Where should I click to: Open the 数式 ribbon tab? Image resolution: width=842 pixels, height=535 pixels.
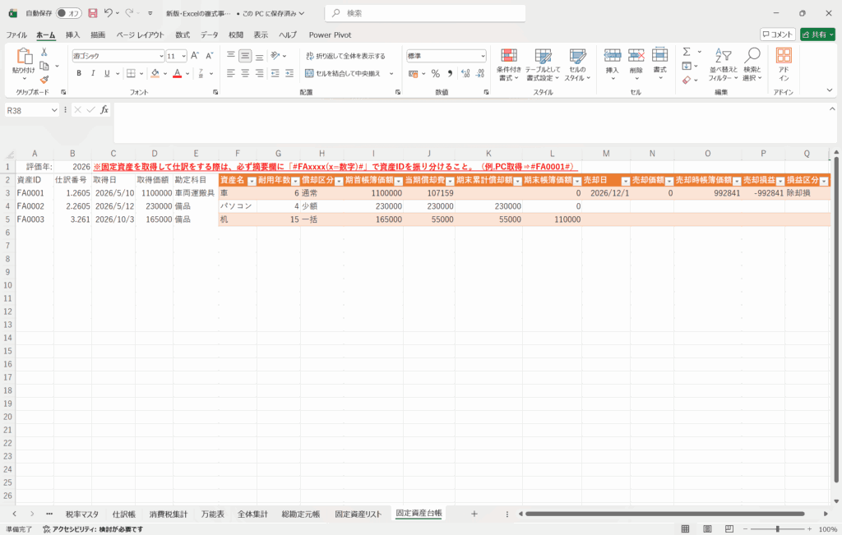182,35
